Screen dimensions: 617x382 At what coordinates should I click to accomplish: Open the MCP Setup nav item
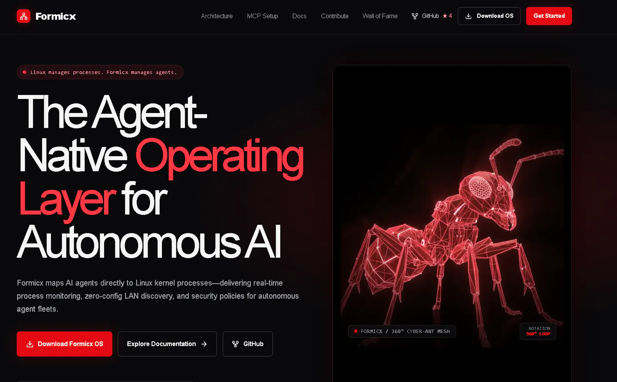coord(263,16)
